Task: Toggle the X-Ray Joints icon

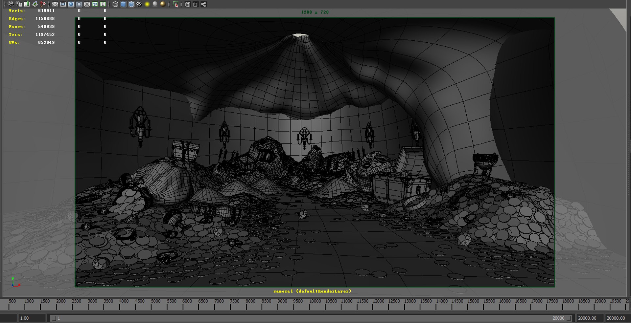Action: click(x=203, y=4)
